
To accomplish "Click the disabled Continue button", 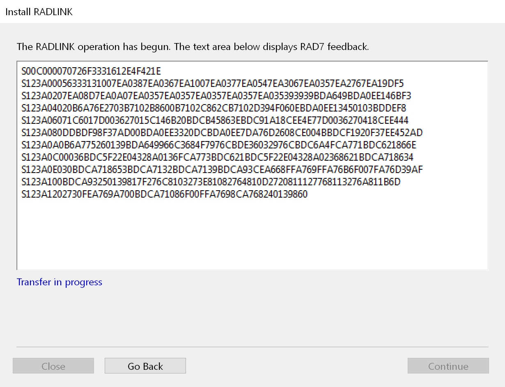I will point(448,366).
